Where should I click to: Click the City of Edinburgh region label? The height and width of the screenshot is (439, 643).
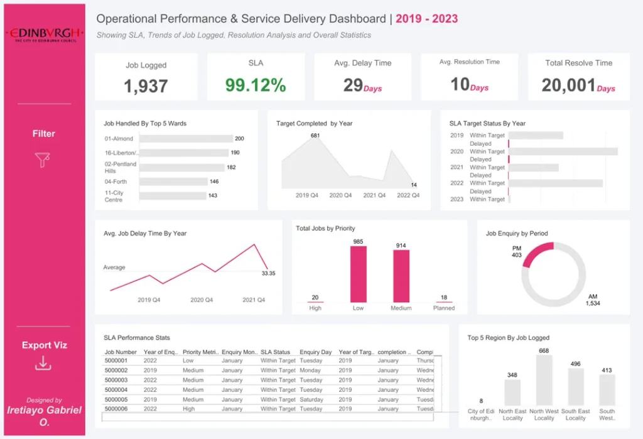[x=481, y=415]
